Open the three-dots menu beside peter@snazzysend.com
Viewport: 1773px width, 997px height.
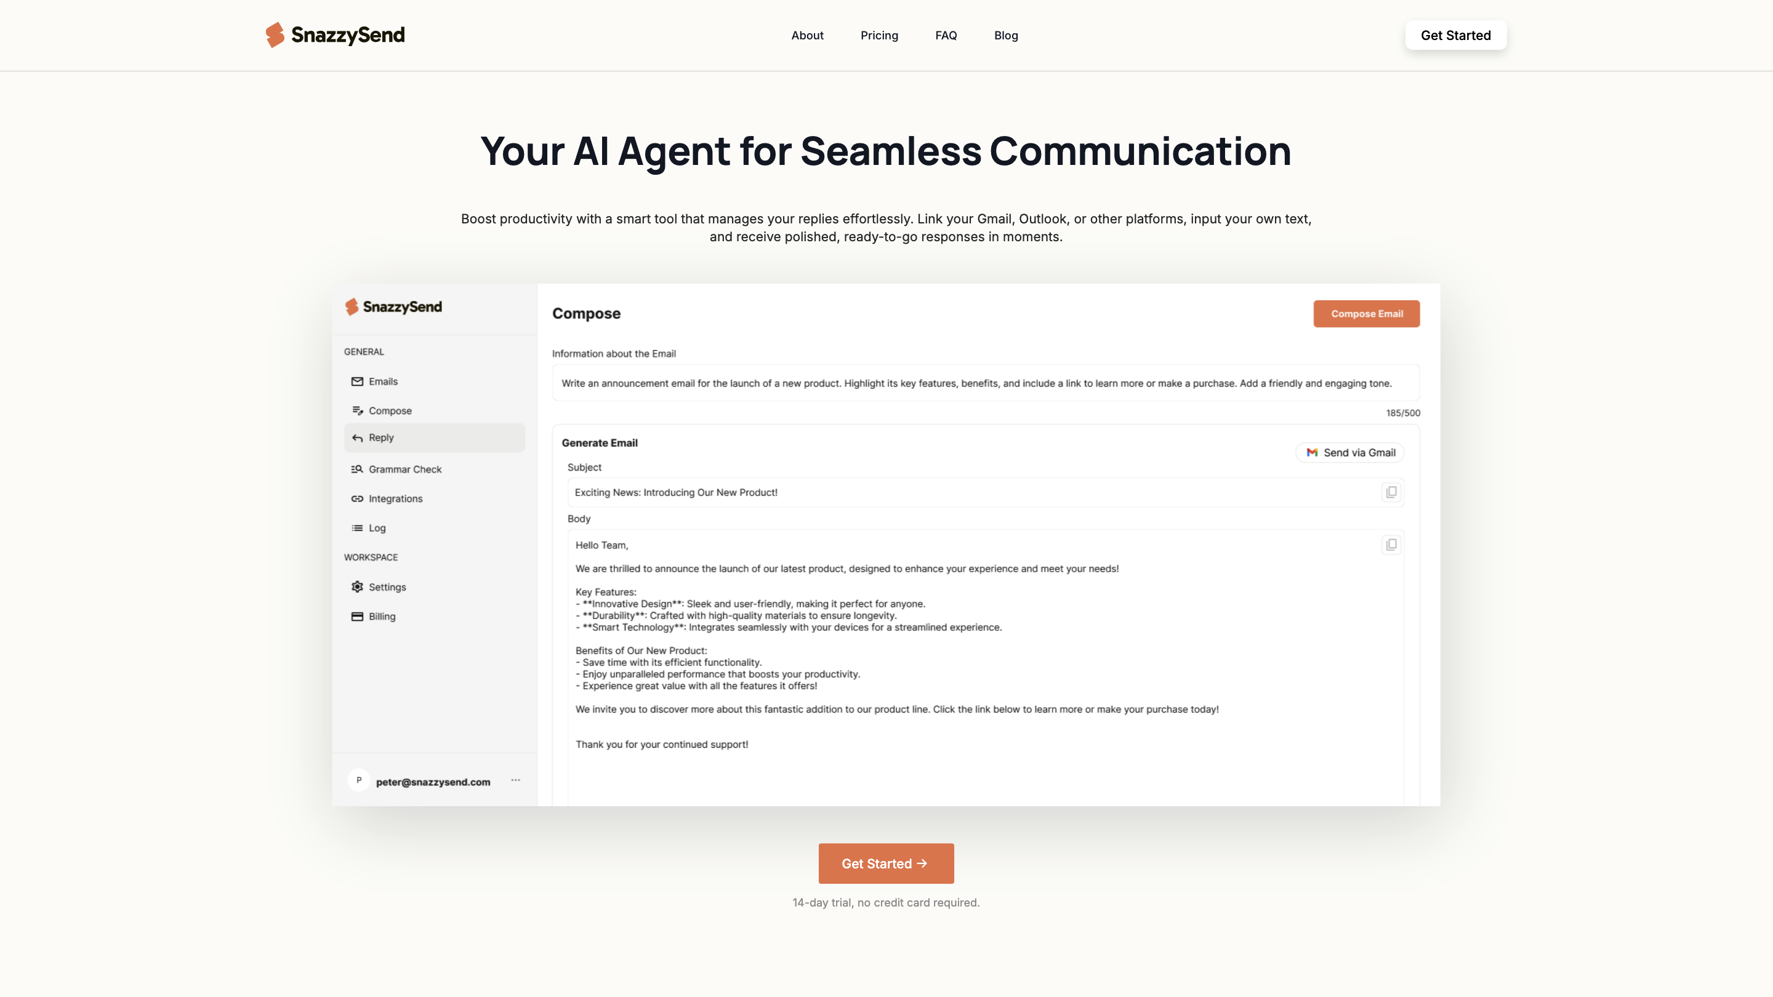(515, 780)
